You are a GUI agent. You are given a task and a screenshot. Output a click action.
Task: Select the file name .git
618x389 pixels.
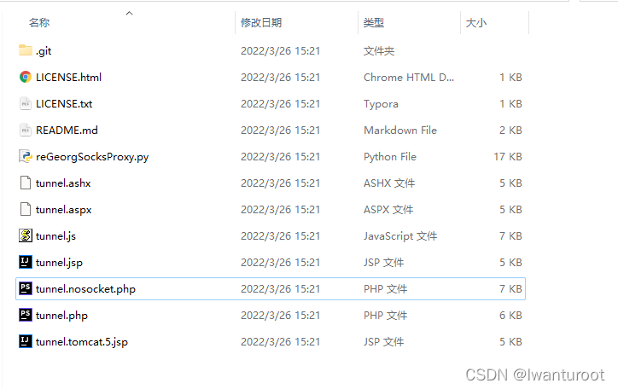(44, 51)
